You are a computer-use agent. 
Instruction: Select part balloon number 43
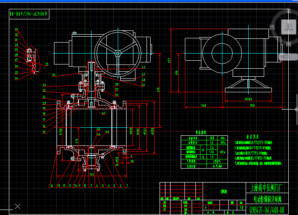click(103, 113)
